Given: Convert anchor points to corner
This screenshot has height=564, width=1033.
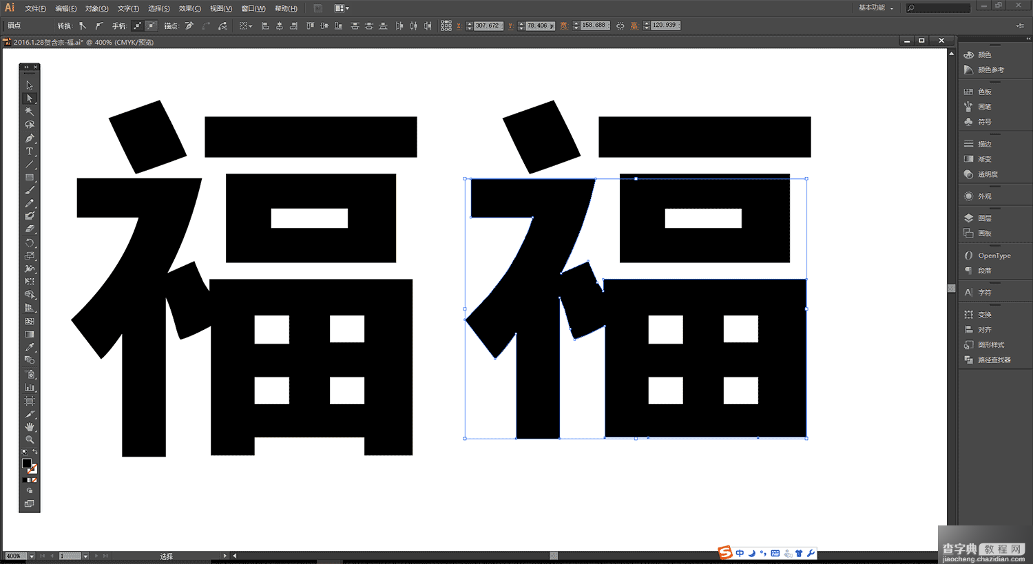Looking at the screenshot, I should 83,25.
